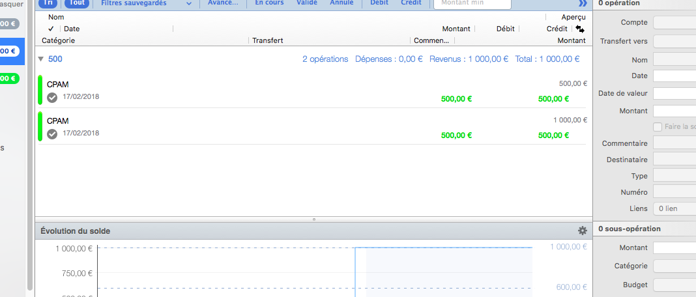This screenshot has height=297, width=696.
Task: Open the Filtres sauvegardés dropdown
Action: tap(146, 3)
